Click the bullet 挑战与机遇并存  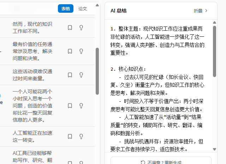click(157, 145)
